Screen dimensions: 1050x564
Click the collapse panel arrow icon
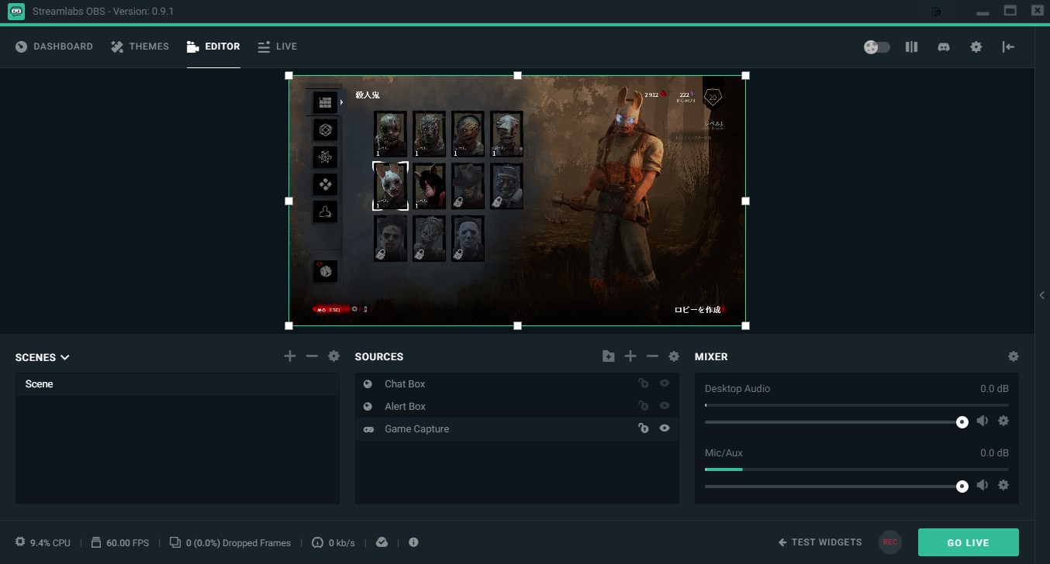1008,46
